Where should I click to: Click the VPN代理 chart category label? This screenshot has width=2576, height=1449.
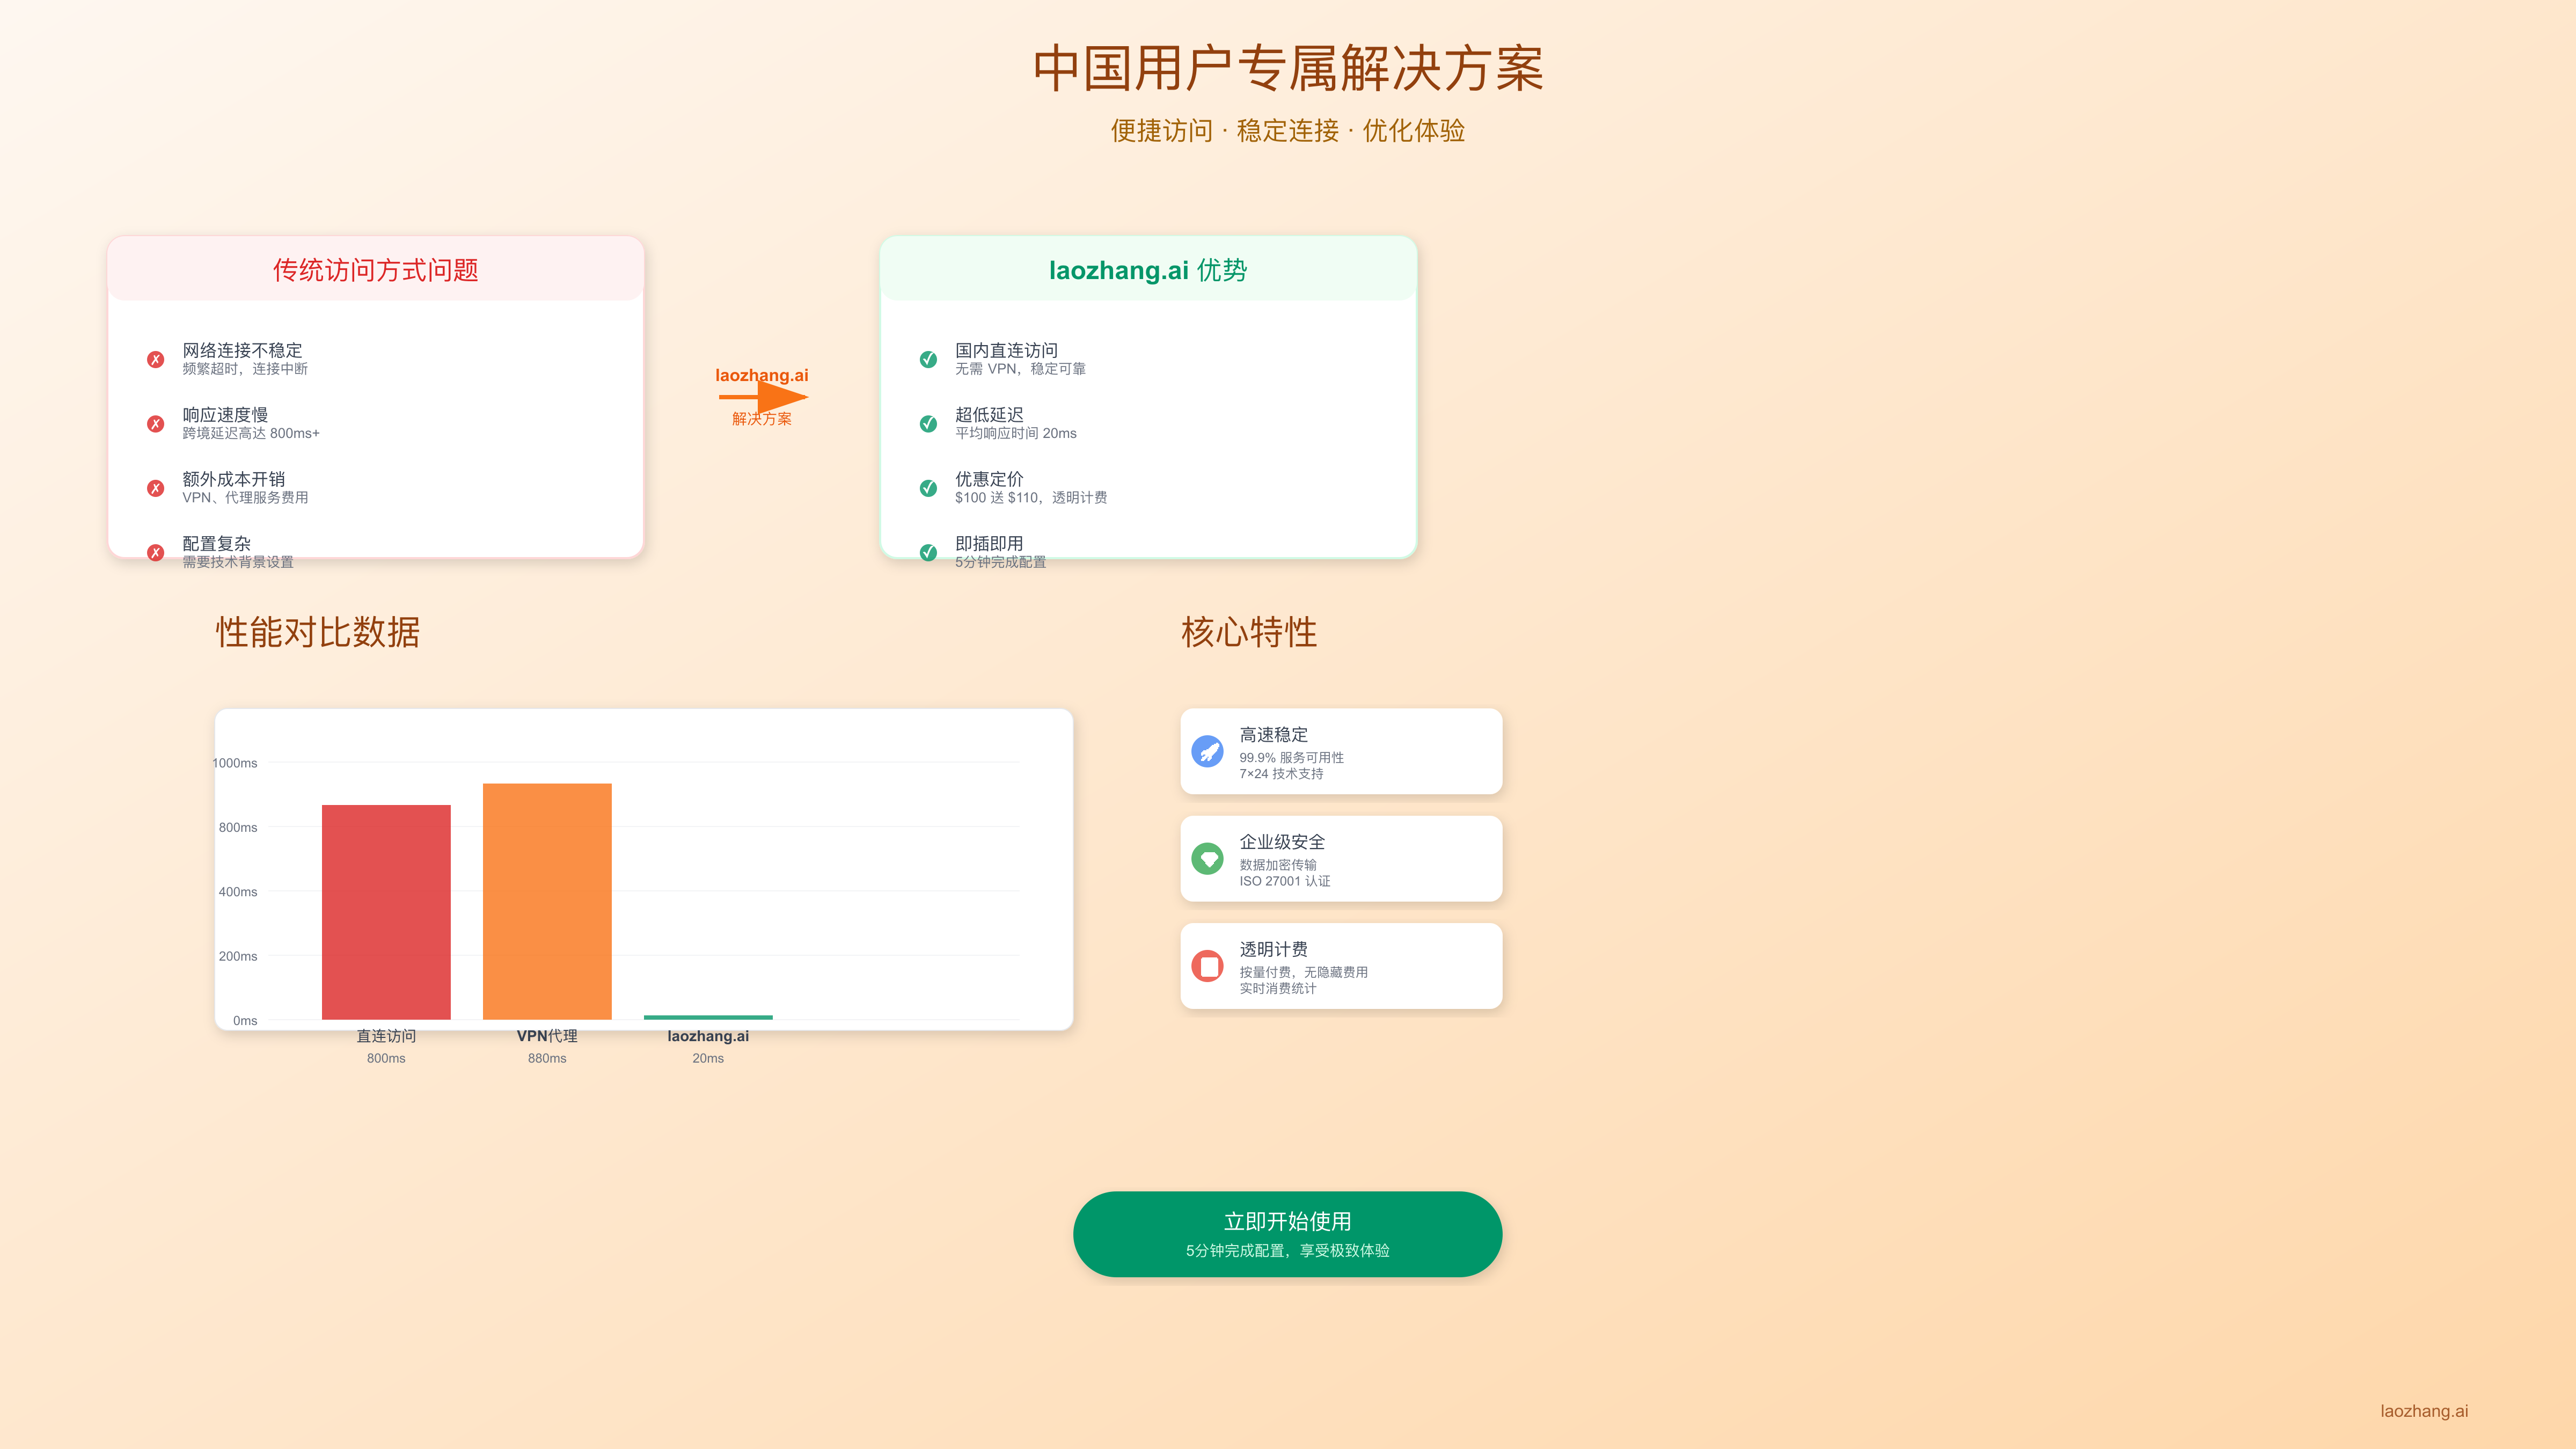tap(547, 1036)
